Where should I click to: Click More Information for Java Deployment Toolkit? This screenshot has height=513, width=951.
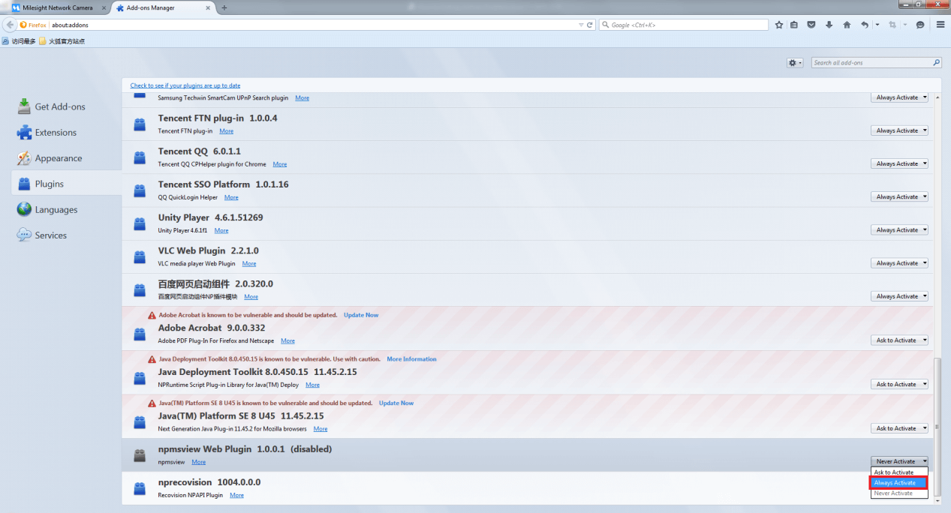[x=411, y=359]
